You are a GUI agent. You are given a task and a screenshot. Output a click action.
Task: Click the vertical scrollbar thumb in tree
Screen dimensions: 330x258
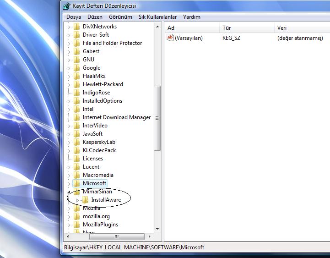point(157,118)
